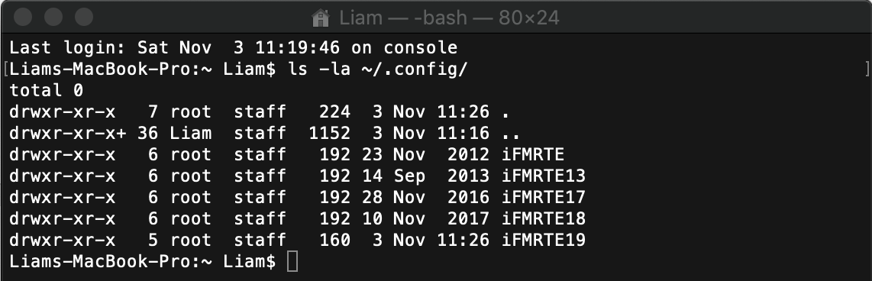
Task: Click the window title "Liam — -bash — 80×24"
Action: tap(449, 18)
